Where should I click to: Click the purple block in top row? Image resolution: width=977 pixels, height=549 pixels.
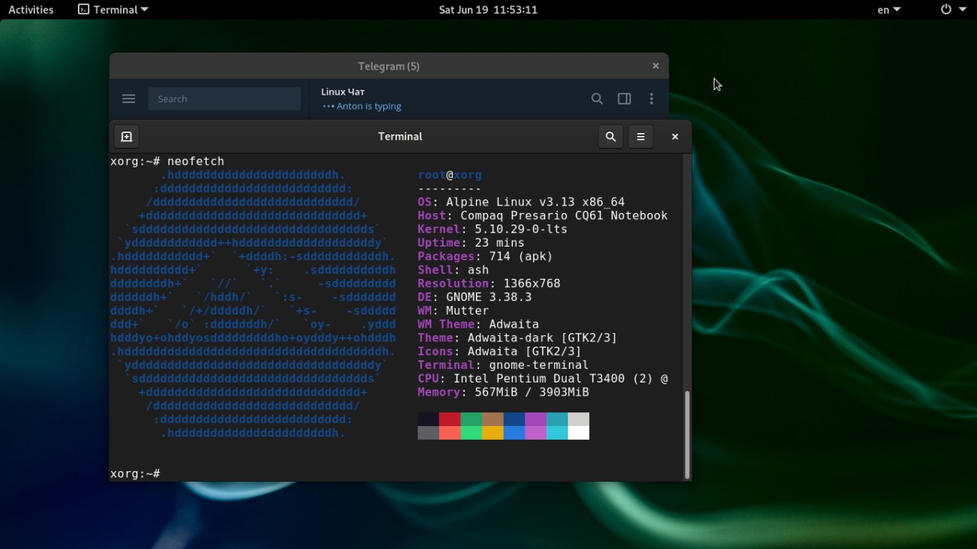click(x=535, y=419)
